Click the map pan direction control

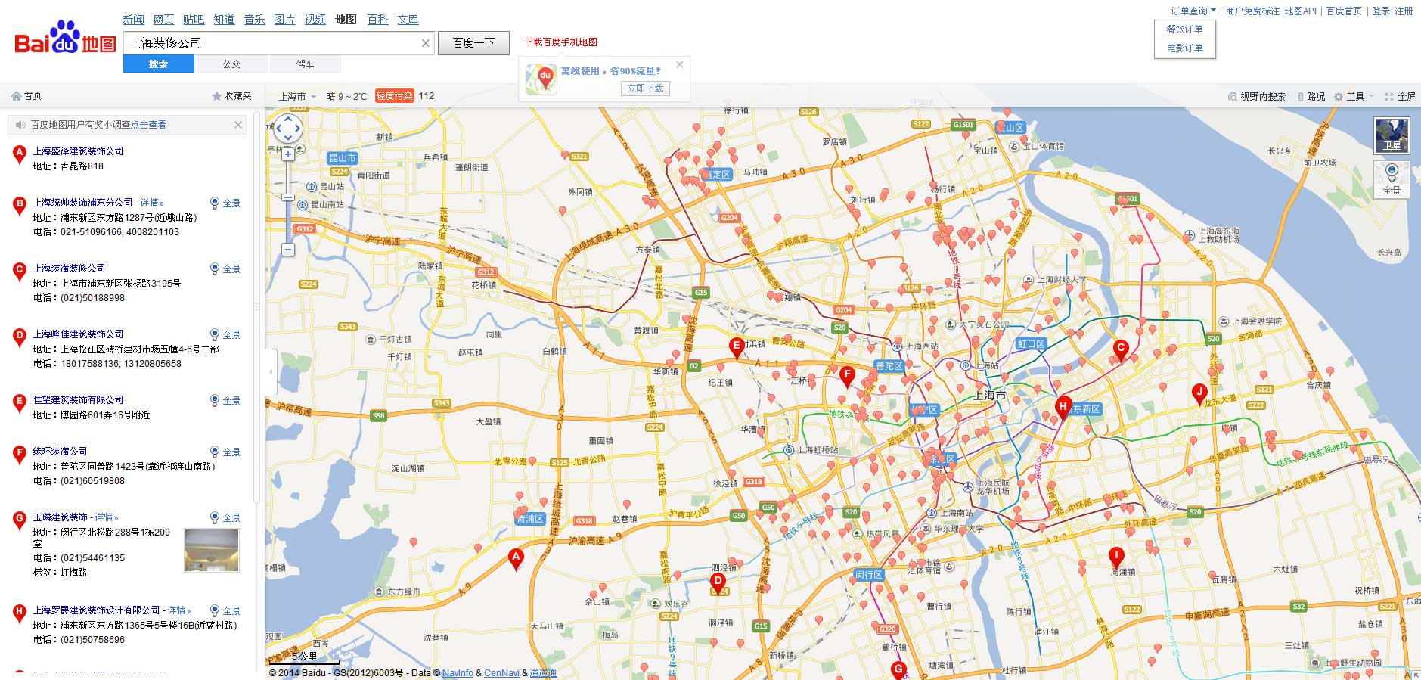point(288,129)
